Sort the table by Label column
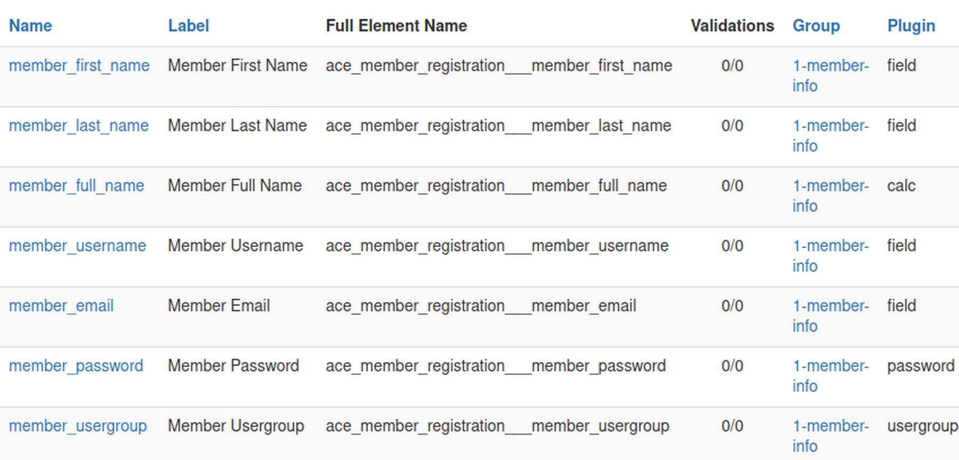959x460 pixels. point(189,26)
